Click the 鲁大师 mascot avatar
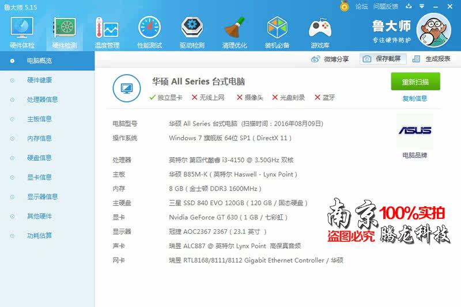Screen dimensions: 461x307 [x=434, y=31]
